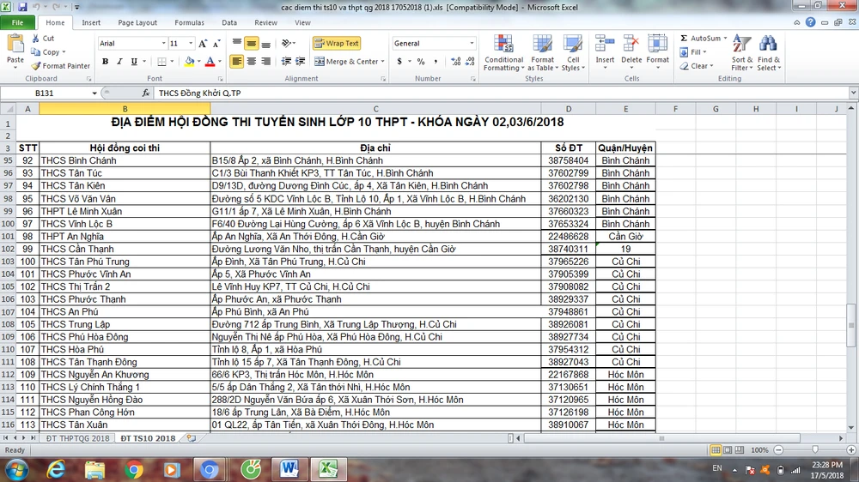Click the AutoSum sigma button
The height and width of the screenshot is (482, 859).
click(684, 39)
